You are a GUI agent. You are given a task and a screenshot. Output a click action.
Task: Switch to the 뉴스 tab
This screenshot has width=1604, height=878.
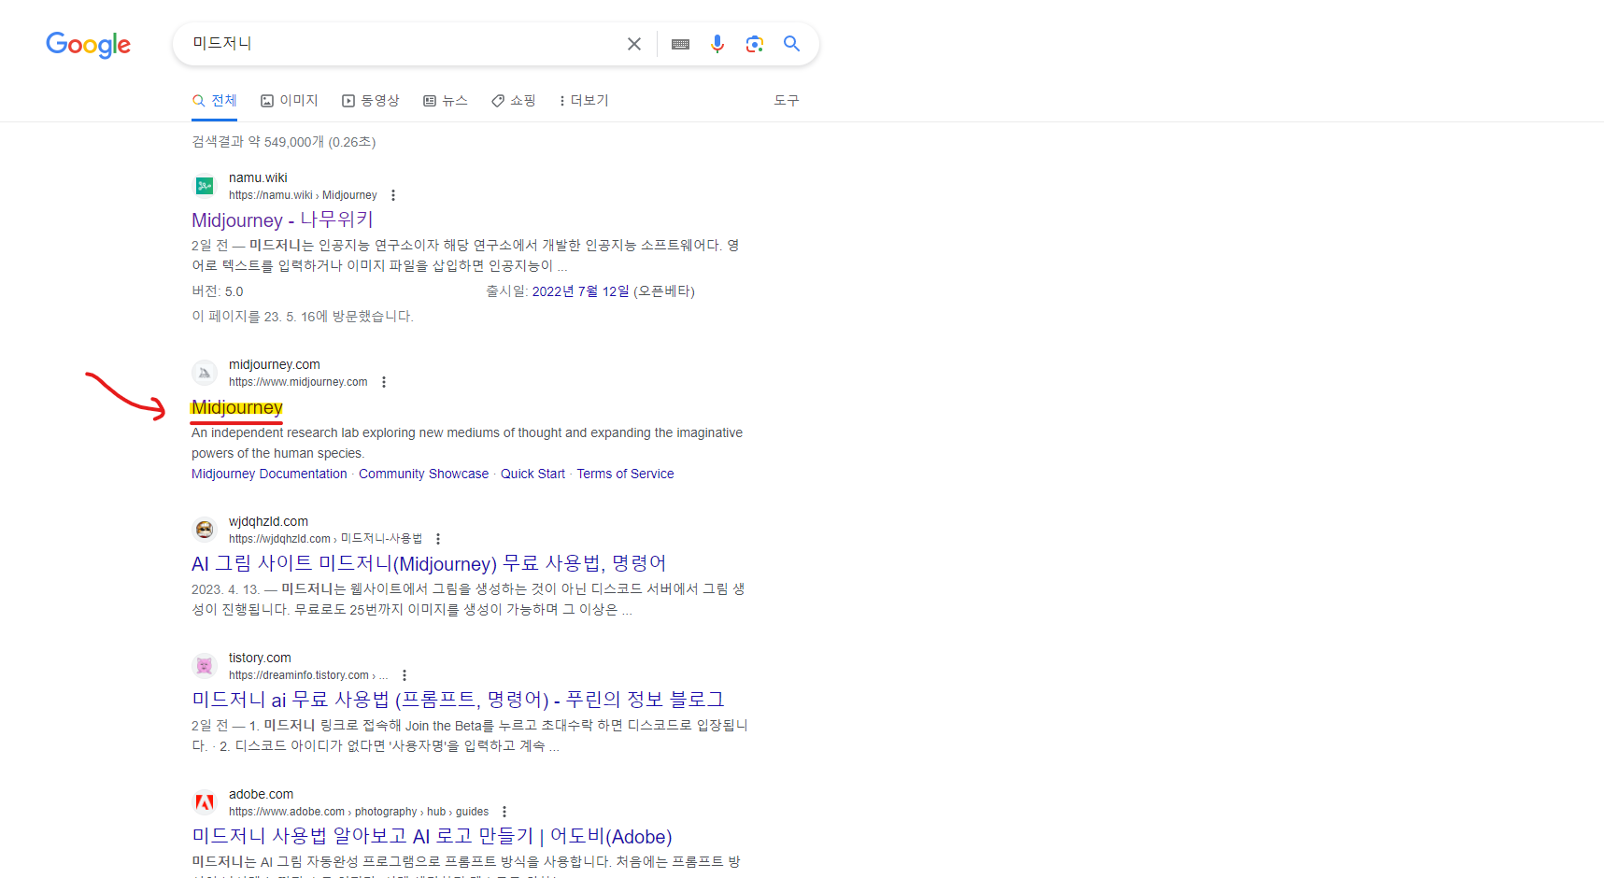(446, 101)
